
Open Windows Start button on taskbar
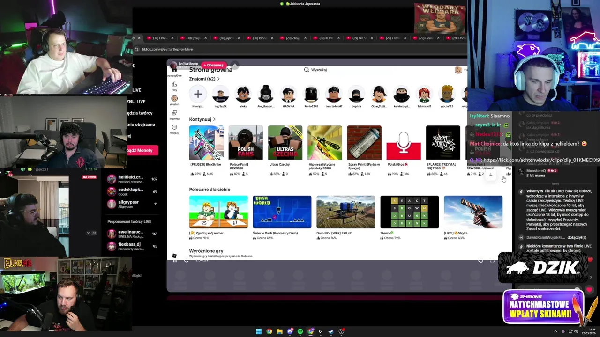[x=259, y=331]
